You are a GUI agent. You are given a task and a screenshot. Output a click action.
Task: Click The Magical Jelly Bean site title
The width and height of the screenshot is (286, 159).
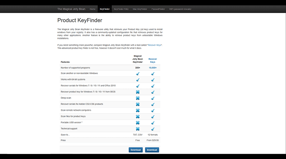[72, 9]
